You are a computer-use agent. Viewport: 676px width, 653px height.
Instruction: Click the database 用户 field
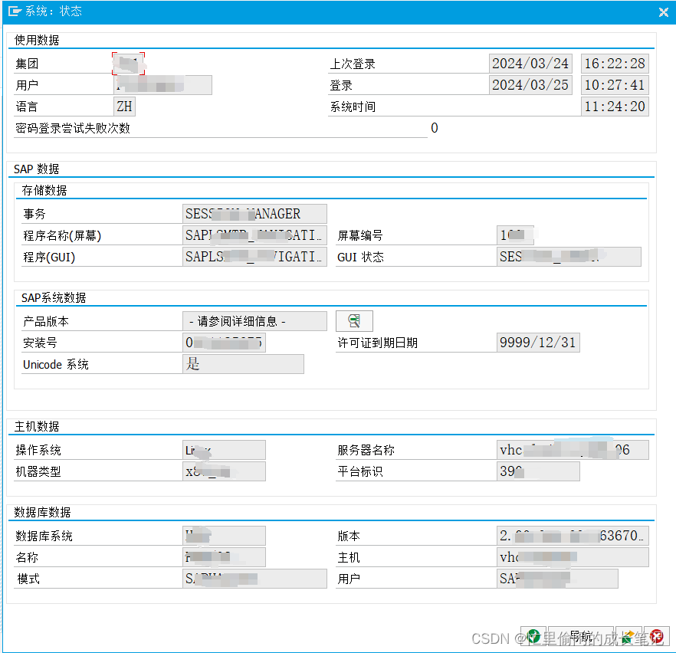point(557,579)
